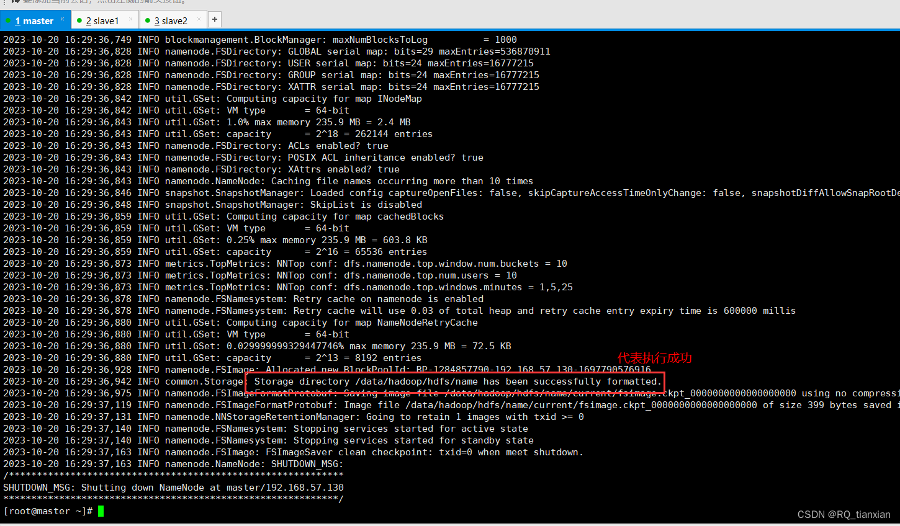Click 'Going to retain 1 images with txid >= 0'
Image resolution: width=900 pixels, height=526 pixels.
(294, 417)
